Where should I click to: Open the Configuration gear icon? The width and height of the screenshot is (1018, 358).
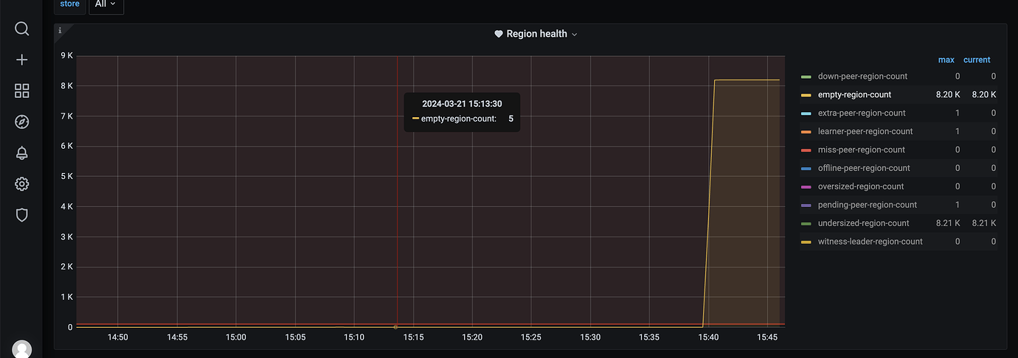click(22, 183)
